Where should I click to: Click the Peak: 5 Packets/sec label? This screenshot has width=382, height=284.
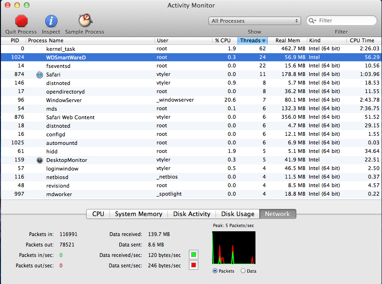click(x=234, y=226)
